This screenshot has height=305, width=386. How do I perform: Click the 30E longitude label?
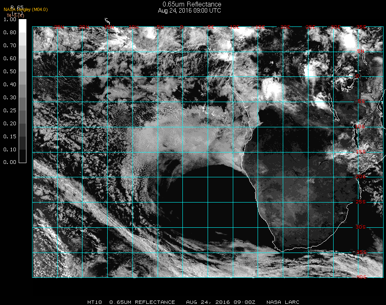point(336,27)
